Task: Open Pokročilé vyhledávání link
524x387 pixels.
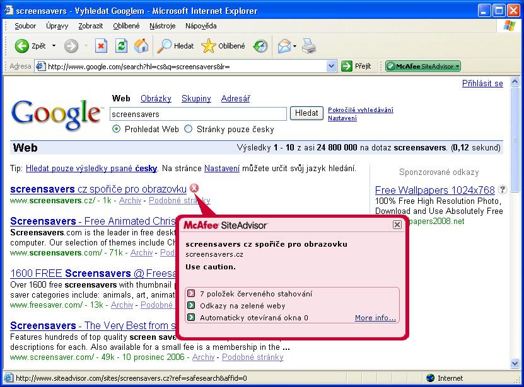Action: [361, 109]
